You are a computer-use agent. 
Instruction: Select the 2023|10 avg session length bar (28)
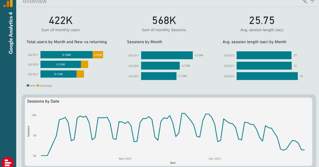[267, 76]
